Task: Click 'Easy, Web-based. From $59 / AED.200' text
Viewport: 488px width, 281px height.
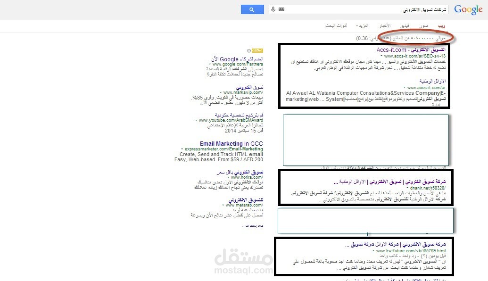Action: [x=218, y=160]
